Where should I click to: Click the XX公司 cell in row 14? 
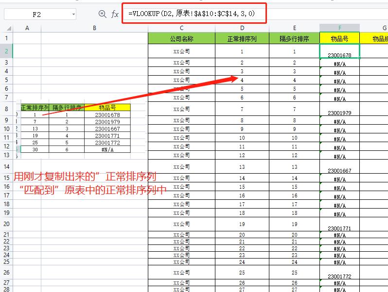pyautogui.click(x=182, y=166)
